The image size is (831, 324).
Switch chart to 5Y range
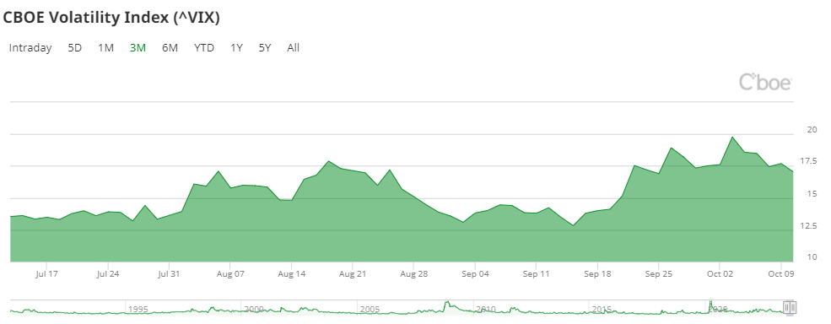tap(265, 48)
